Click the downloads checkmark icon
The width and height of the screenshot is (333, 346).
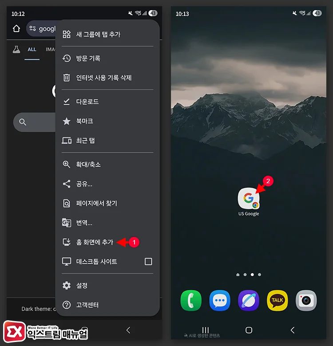pyautogui.click(x=67, y=102)
